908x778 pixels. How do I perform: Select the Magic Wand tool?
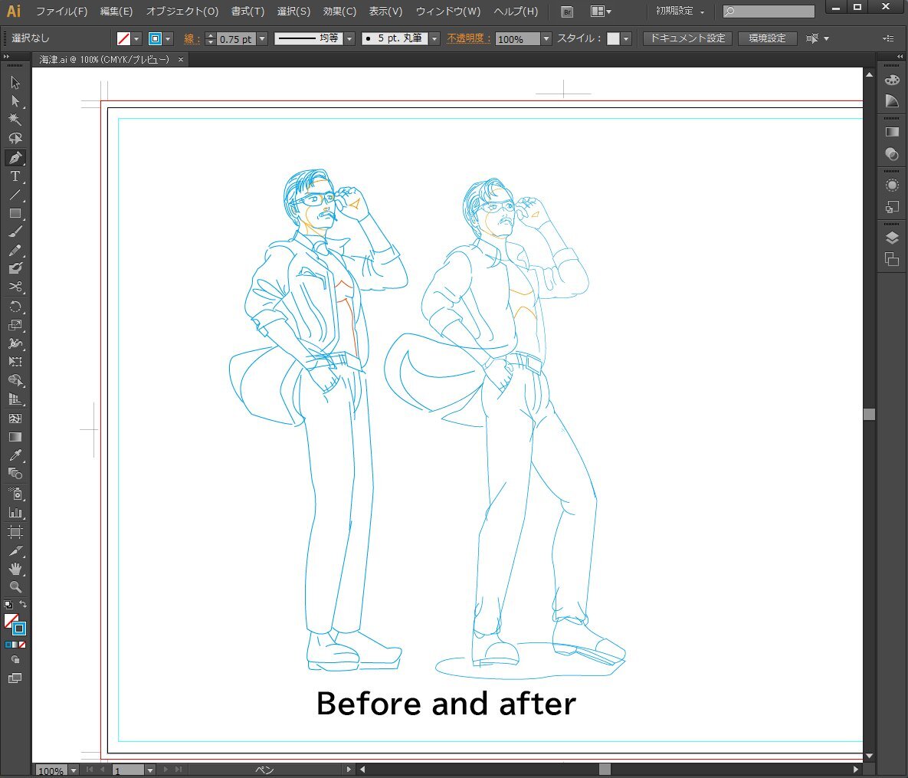tap(15, 120)
